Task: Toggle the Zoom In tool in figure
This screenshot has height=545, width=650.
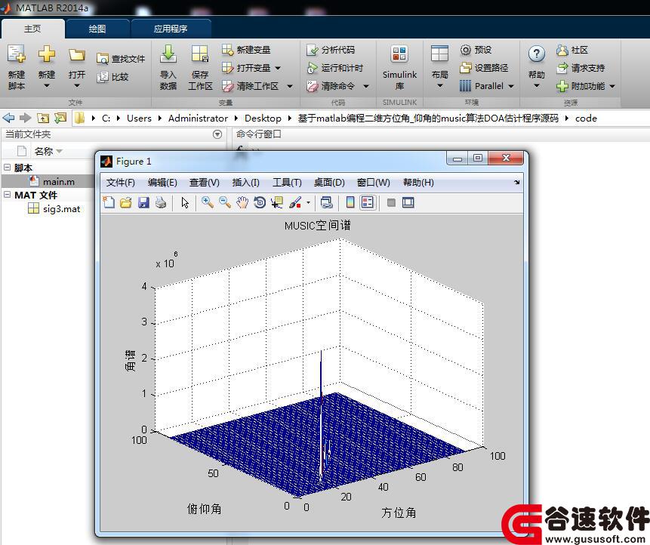Action: tap(208, 202)
